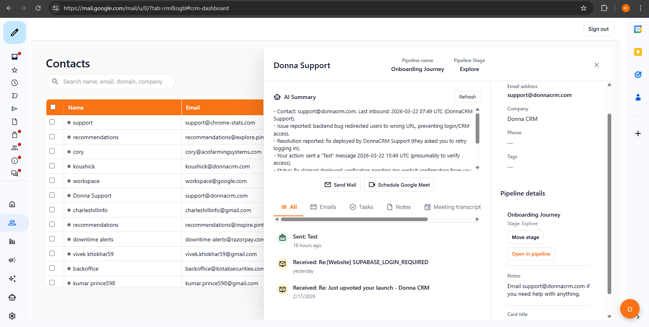Image resolution: width=649 pixels, height=327 pixels.
Task: Switch to Meeting transcript tab
Action: tap(452, 207)
